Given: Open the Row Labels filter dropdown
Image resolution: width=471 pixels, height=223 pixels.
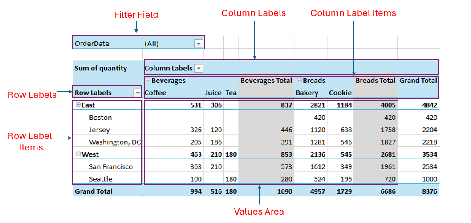Looking at the screenshot, I should coord(137,93).
